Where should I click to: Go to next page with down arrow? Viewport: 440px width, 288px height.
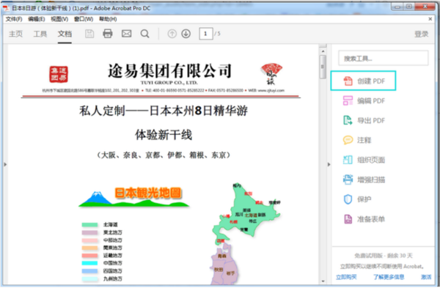tap(186, 34)
